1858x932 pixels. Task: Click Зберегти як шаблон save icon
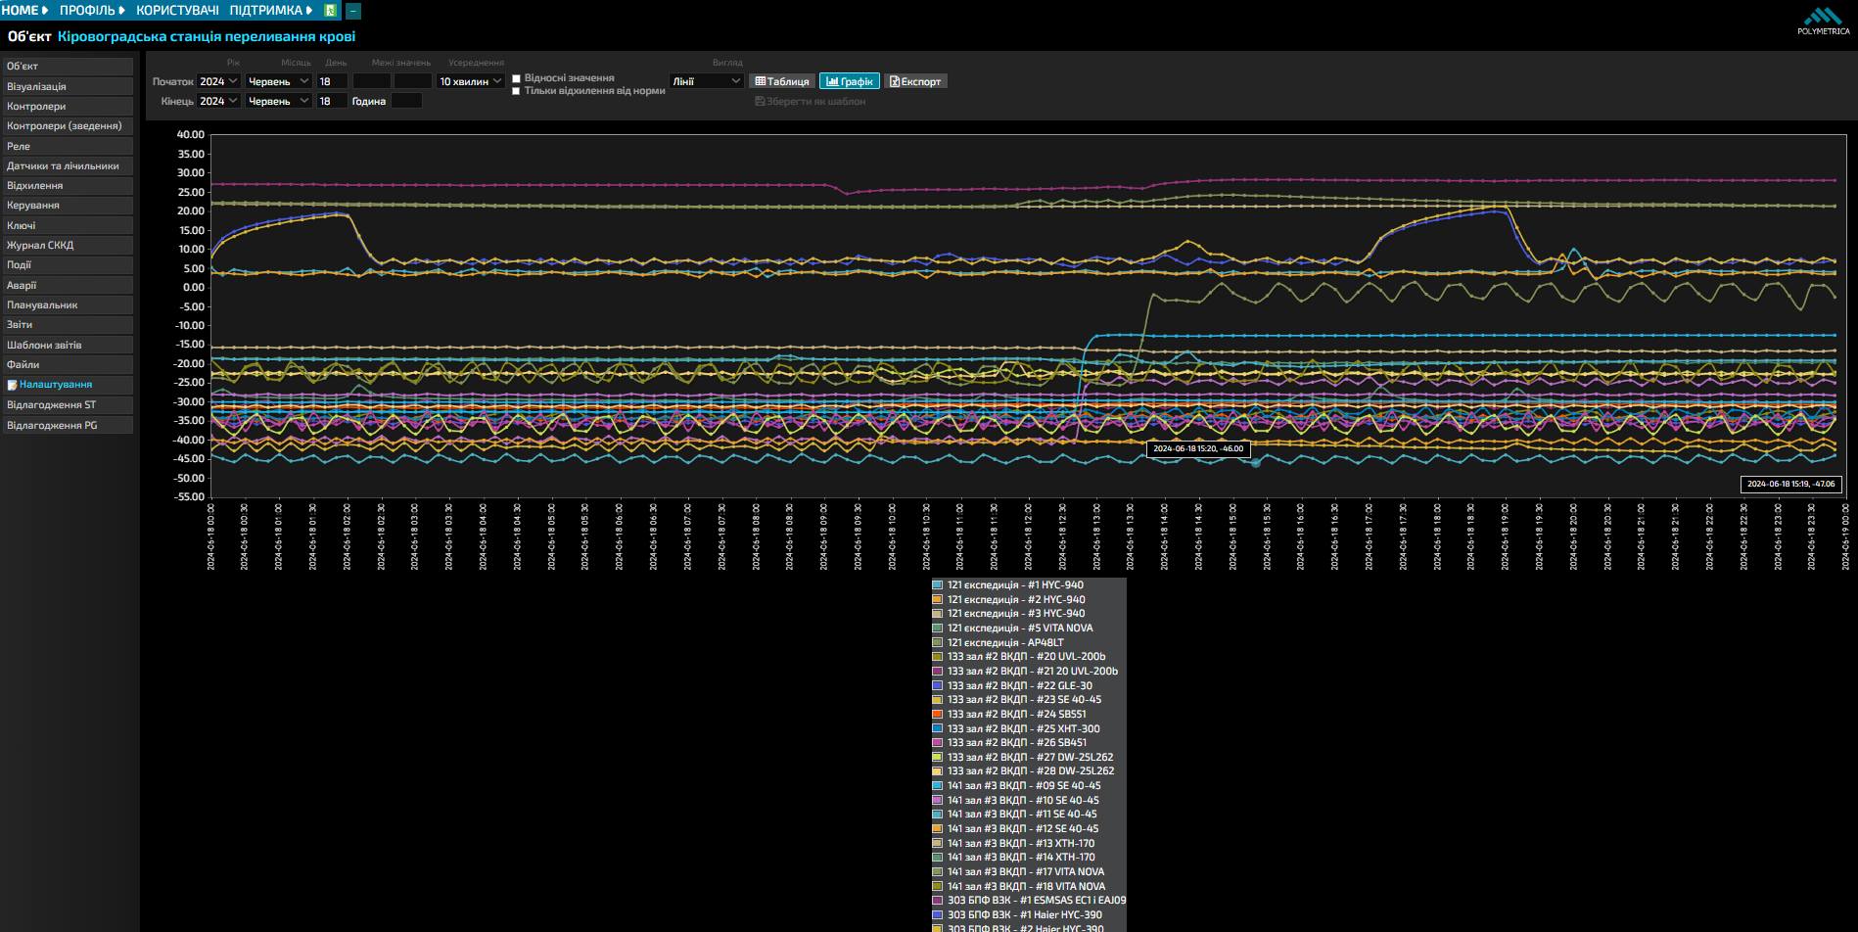[760, 101]
